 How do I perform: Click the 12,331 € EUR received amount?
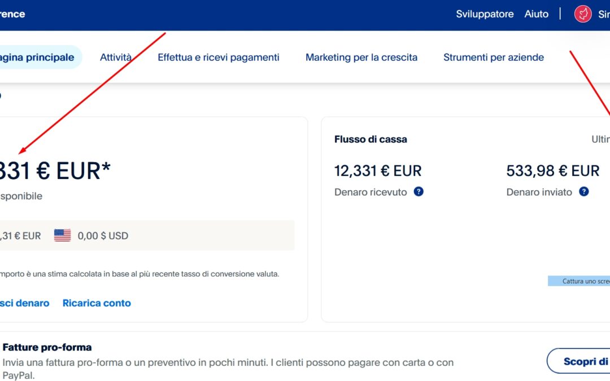point(378,170)
